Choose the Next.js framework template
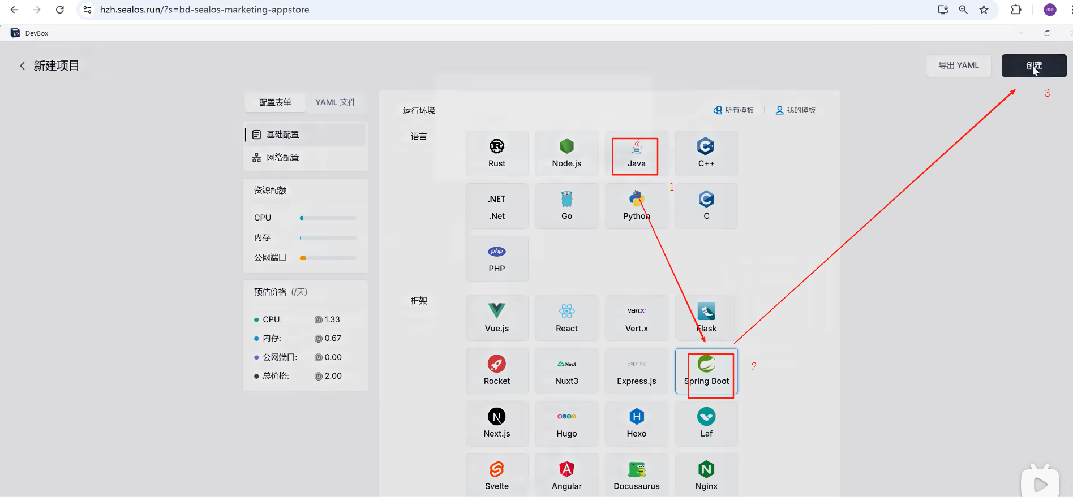This screenshot has width=1073, height=497. click(x=497, y=423)
